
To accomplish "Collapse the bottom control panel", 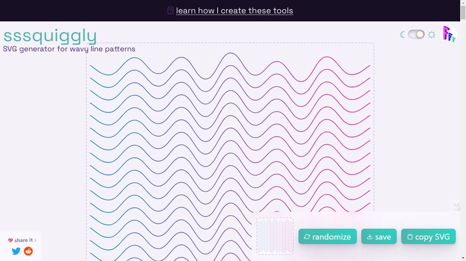I will (456, 205).
